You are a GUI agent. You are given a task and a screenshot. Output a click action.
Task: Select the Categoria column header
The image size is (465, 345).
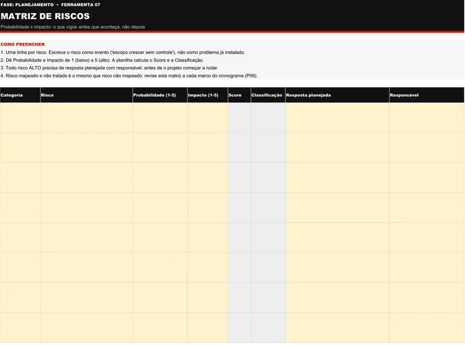(20, 95)
